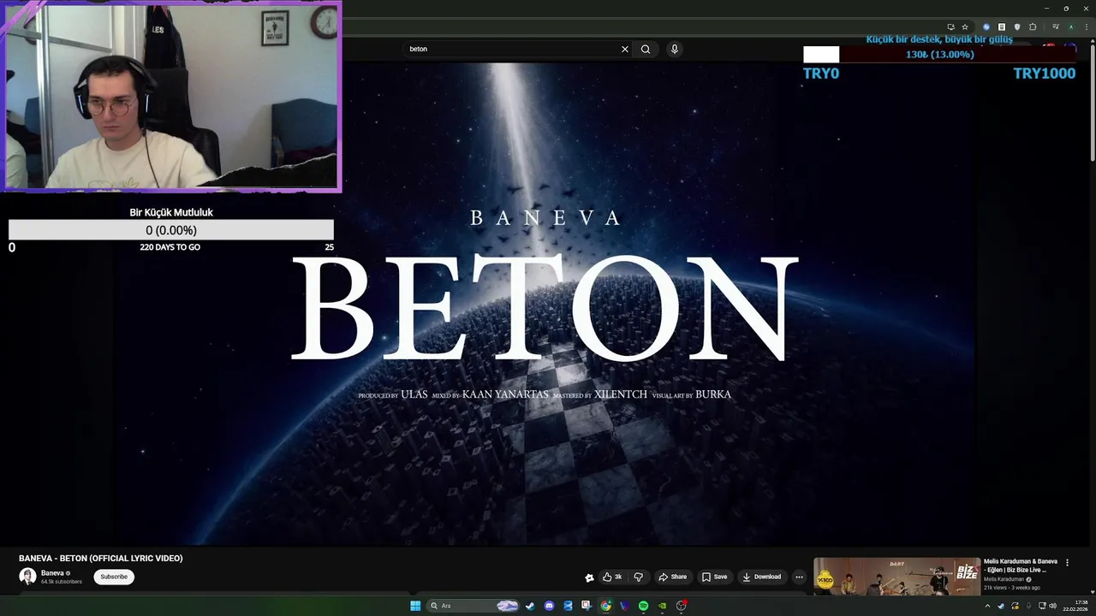1096x616 pixels.
Task: Open the volume icon in system tray
Action: [x=1052, y=606]
